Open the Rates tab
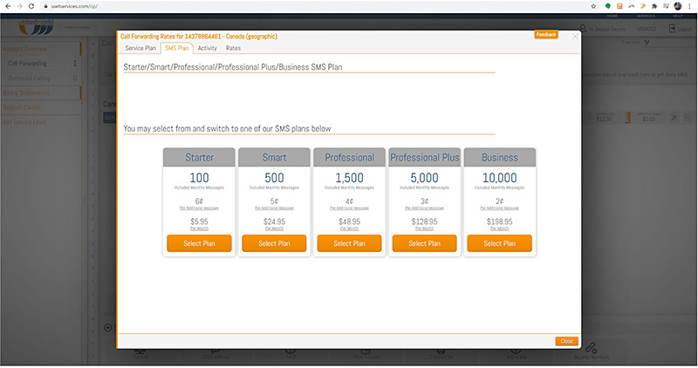The height and width of the screenshot is (368, 698). (x=233, y=48)
